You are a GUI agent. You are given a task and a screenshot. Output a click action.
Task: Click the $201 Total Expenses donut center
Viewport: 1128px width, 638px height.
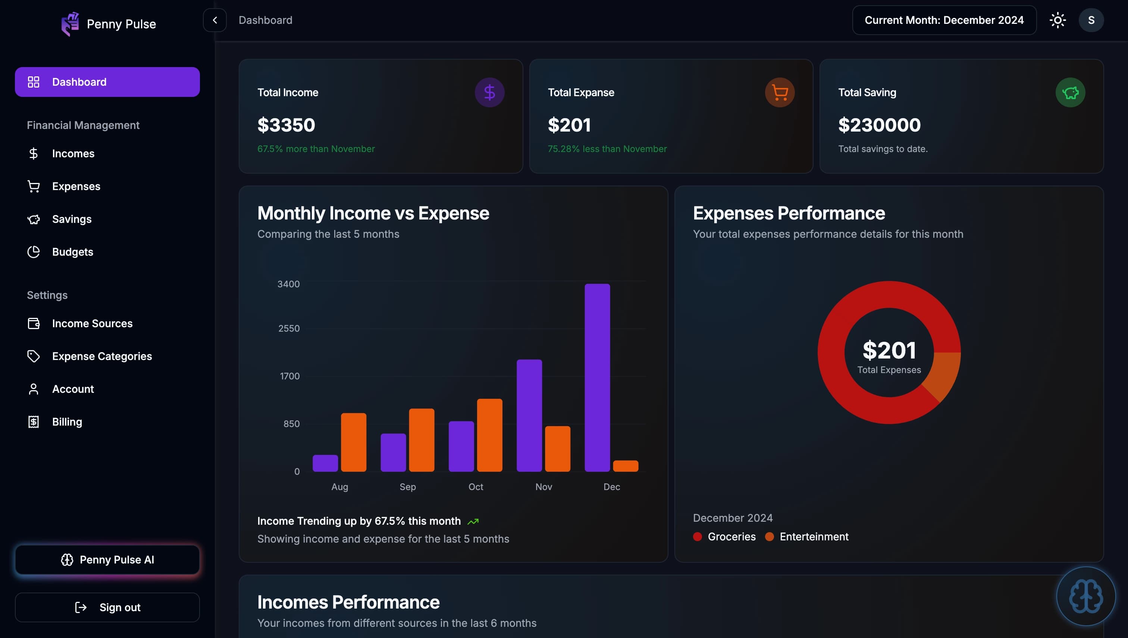tap(889, 351)
